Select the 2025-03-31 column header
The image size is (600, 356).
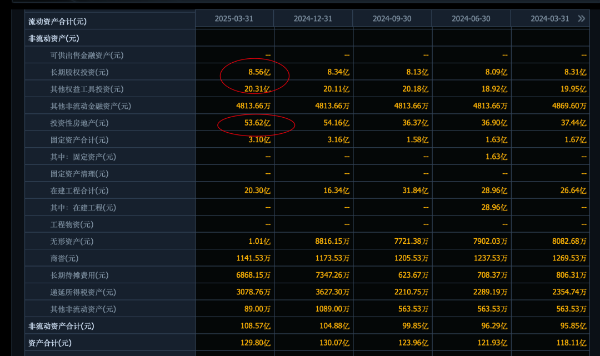tap(234, 19)
